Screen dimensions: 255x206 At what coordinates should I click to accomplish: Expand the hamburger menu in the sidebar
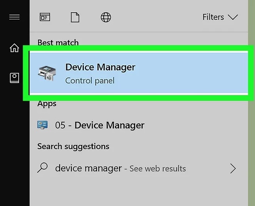pos(14,17)
